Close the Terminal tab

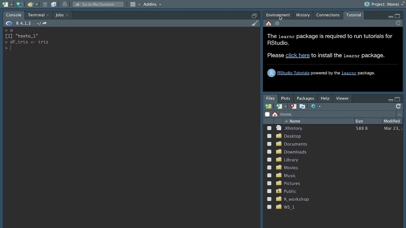pyautogui.click(x=48, y=15)
